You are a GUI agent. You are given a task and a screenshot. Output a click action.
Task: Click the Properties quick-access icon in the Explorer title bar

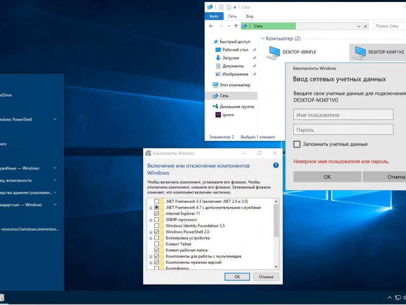(221, 7)
